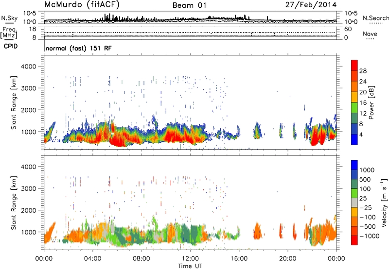
Task: Click the '-1000' velocity color bar value
Action: click(x=369, y=236)
